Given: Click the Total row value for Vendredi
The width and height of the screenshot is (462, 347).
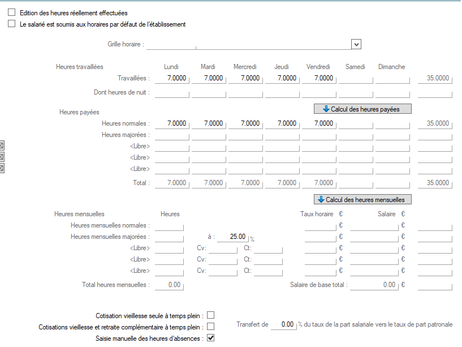Looking at the screenshot, I should 319,183.
